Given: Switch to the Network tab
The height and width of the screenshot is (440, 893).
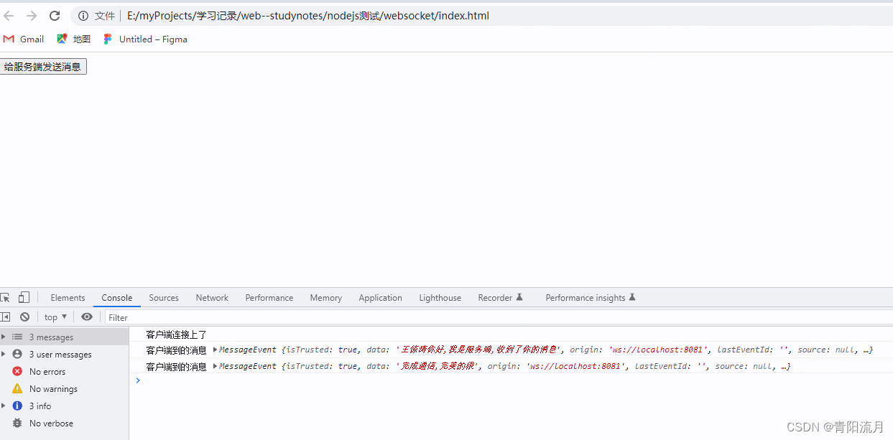Looking at the screenshot, I should 211,297.
